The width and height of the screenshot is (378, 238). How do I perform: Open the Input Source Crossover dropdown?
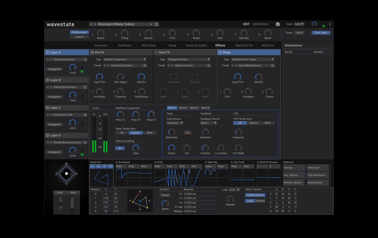tap(175, 123)
